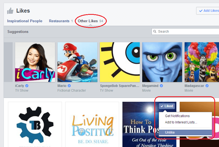
Task: Click Mario's verified badge icon
Action: point(69,86)
